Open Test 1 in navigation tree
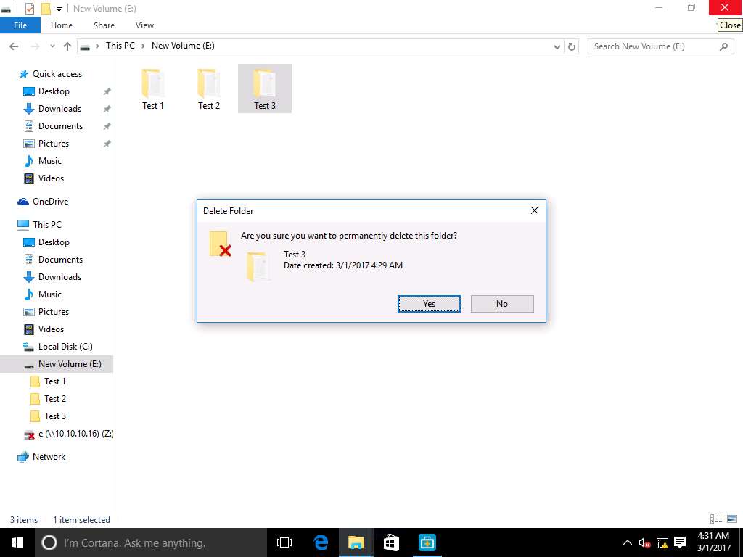Image resolution: width=743 pixels, height=557 pixels. point(54,381)
